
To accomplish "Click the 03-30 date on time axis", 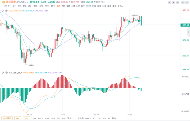I will (96, 114).
